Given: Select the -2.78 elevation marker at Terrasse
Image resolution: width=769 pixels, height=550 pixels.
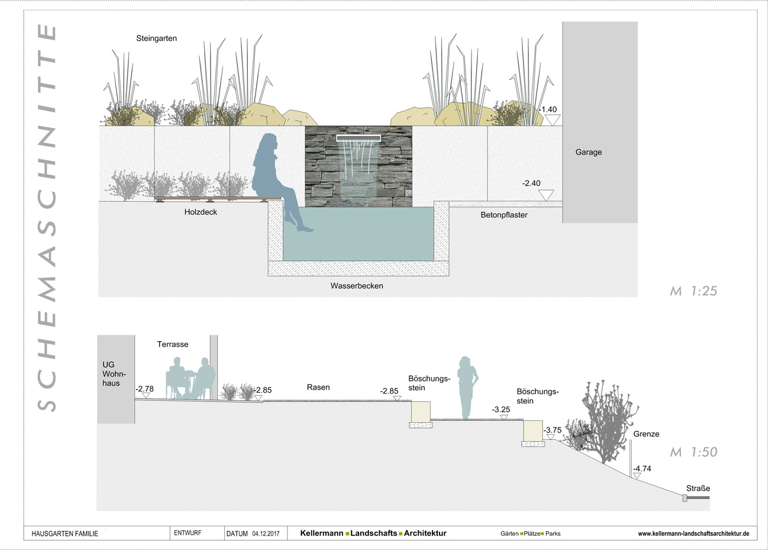Looking at the screenshot, I should pyautogui.click(x=144, y=395).
